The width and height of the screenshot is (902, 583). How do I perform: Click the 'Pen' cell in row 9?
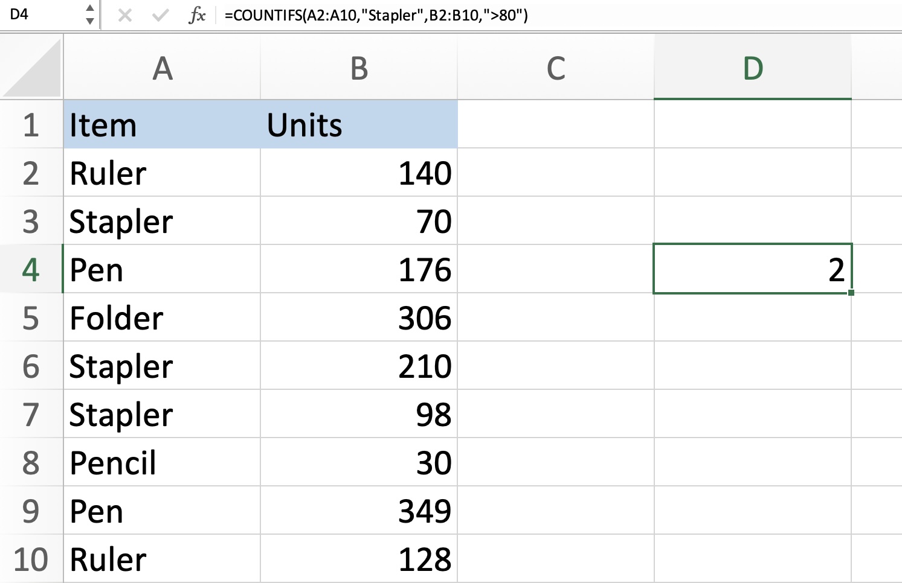162,511
